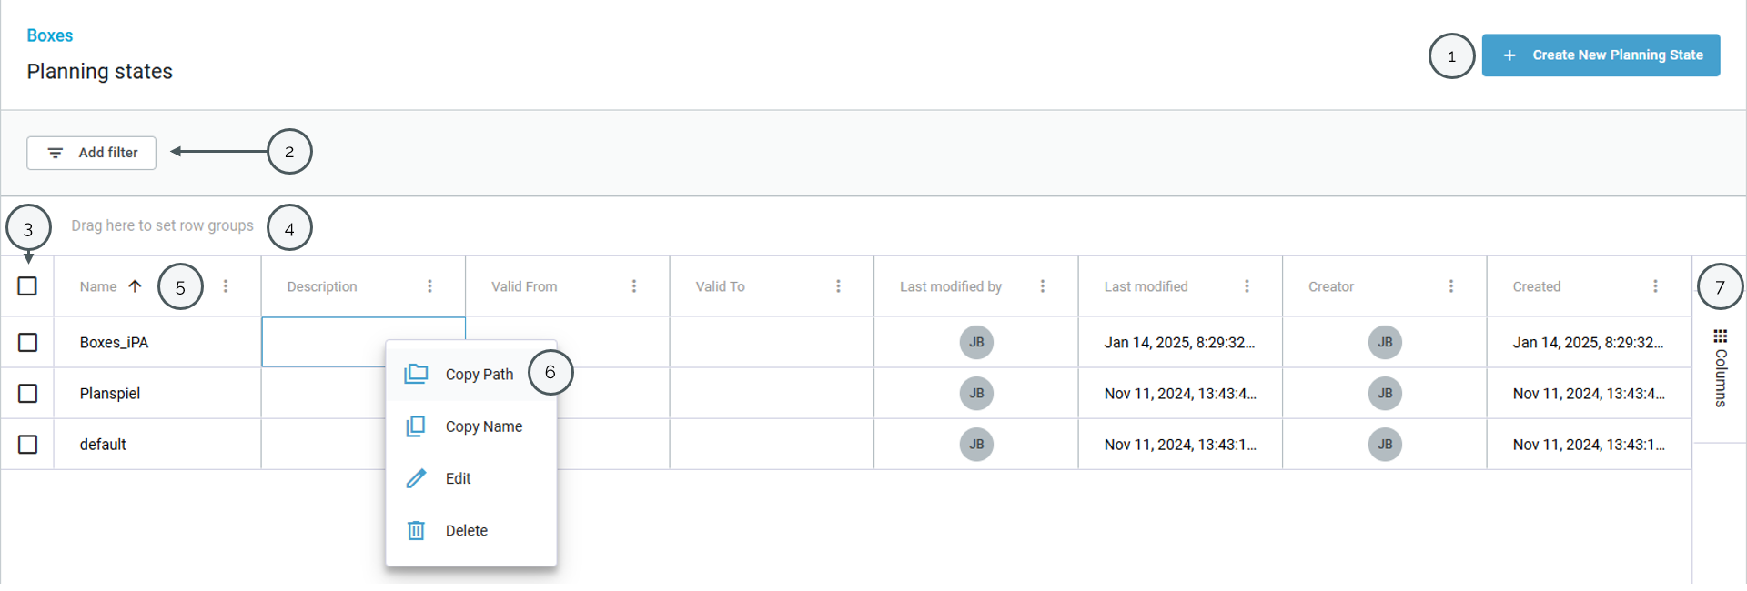Open the Description column three-dot menu

click(429, 286)
